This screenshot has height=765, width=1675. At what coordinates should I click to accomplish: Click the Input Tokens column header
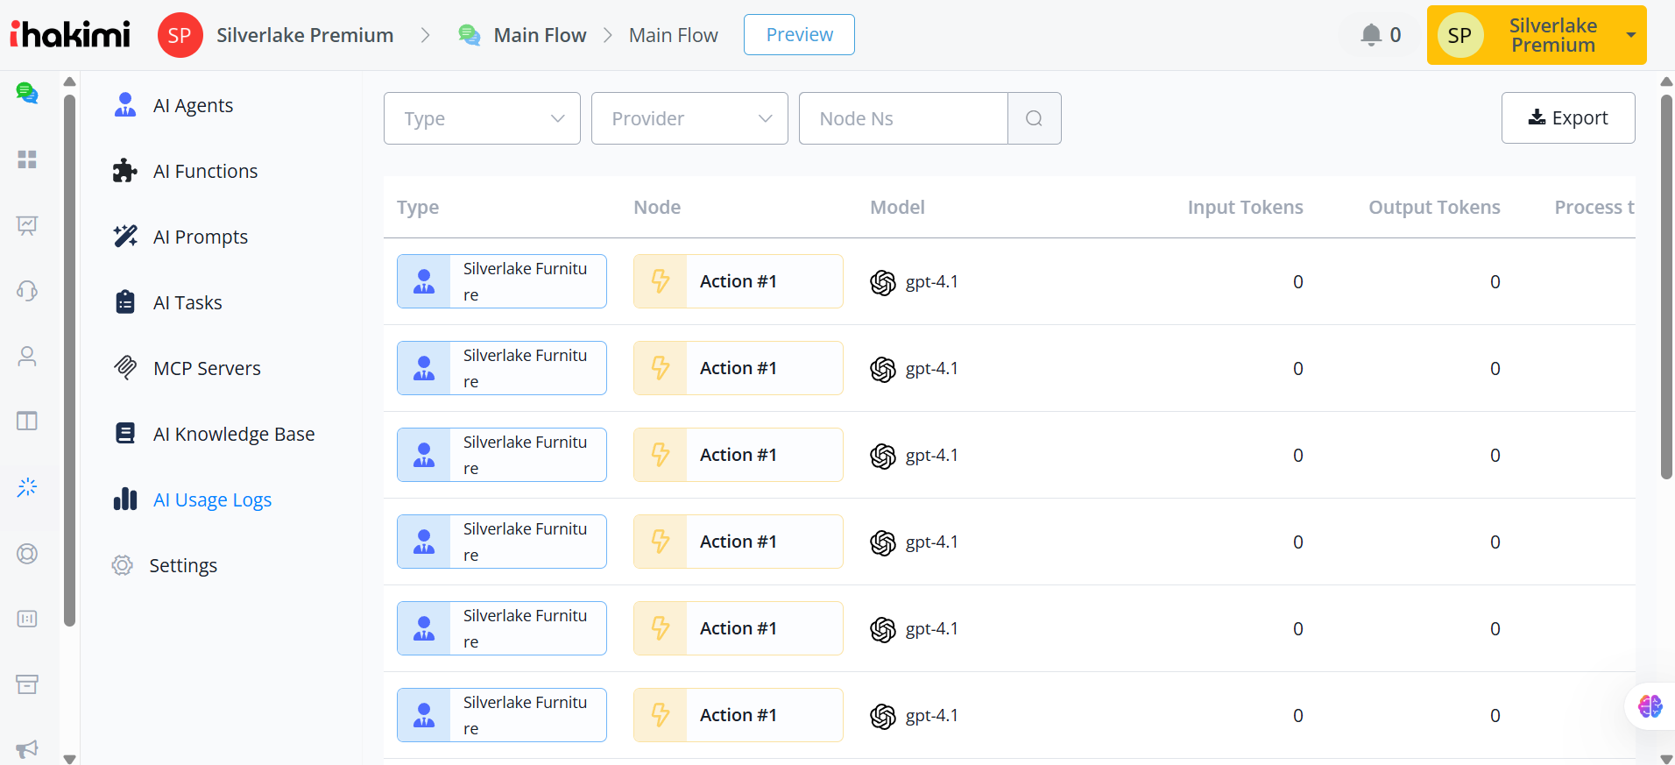click(1245, 208)
